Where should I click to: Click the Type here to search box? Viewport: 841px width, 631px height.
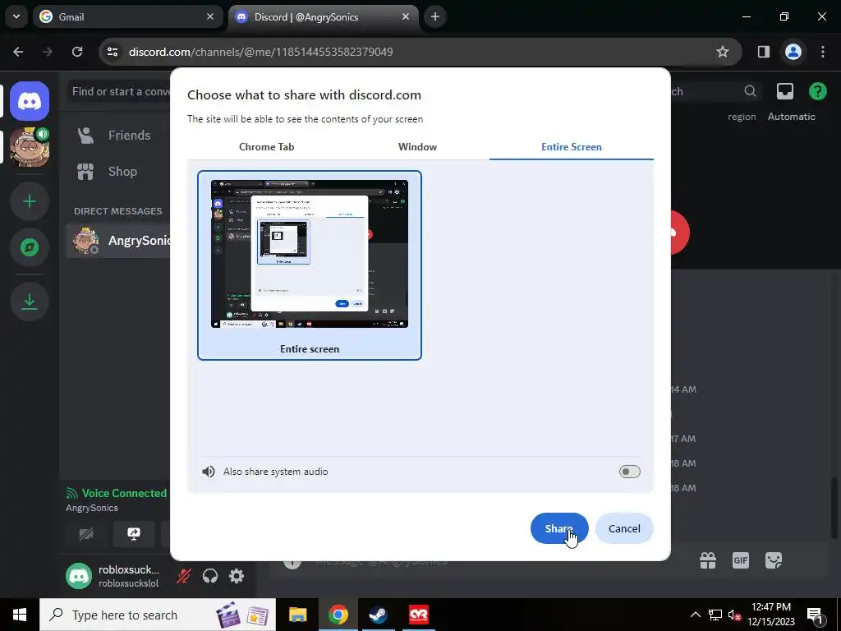pos(158,615)
